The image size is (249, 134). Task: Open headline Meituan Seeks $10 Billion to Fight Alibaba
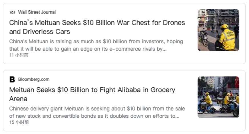point(92,94)
